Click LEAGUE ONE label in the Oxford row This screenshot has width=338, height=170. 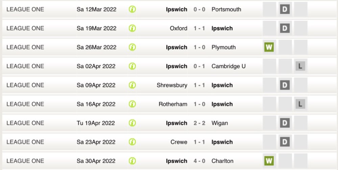pos(25,28)
